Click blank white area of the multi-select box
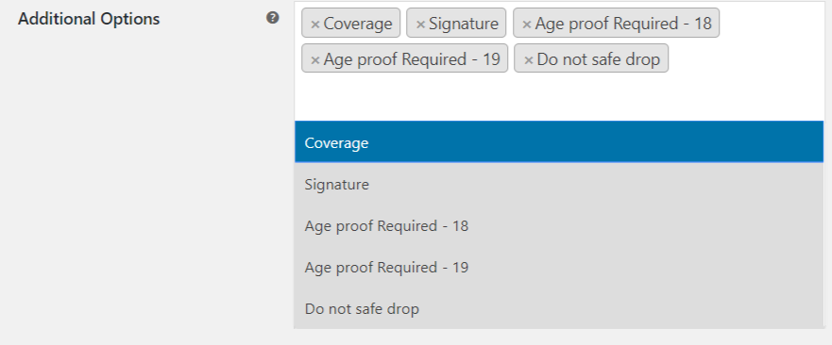The image size is (832, 345). point(559,98)
